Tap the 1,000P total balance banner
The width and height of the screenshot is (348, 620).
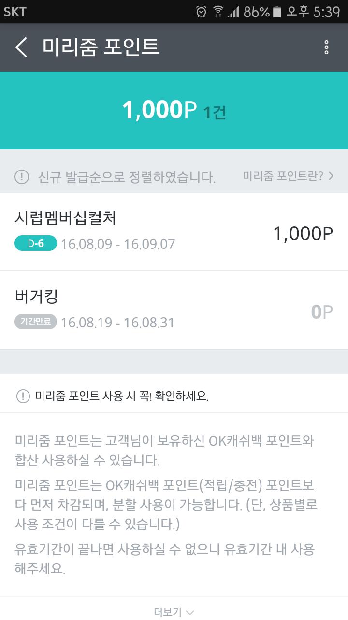coord(174,110)
